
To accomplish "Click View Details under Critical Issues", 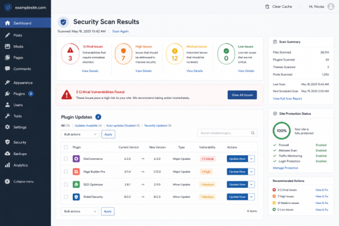I will pos(90,71).
